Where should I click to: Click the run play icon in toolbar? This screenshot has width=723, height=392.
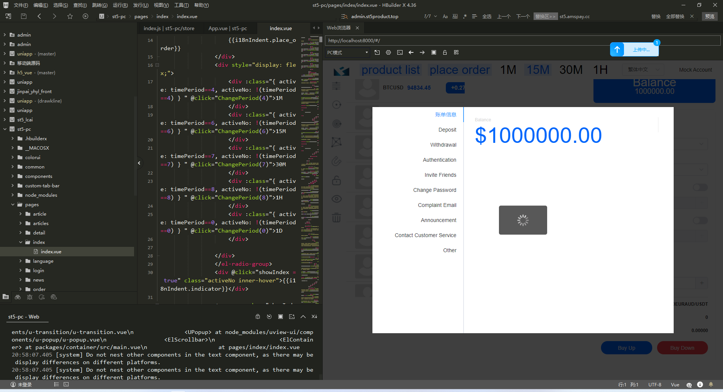85,16
